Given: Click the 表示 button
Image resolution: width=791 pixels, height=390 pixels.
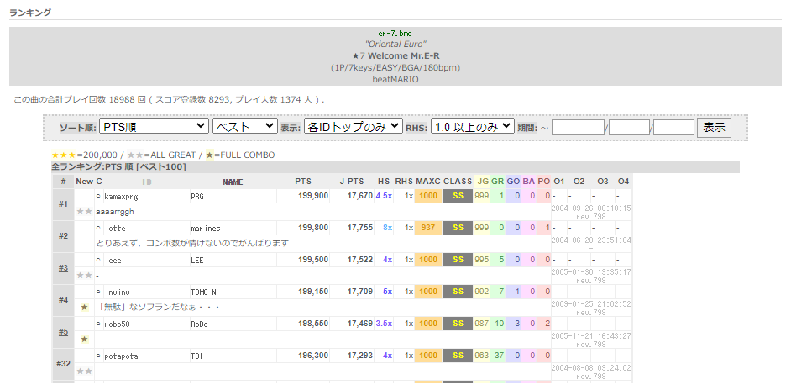Looking at the screenshot, I should point(714,127).
